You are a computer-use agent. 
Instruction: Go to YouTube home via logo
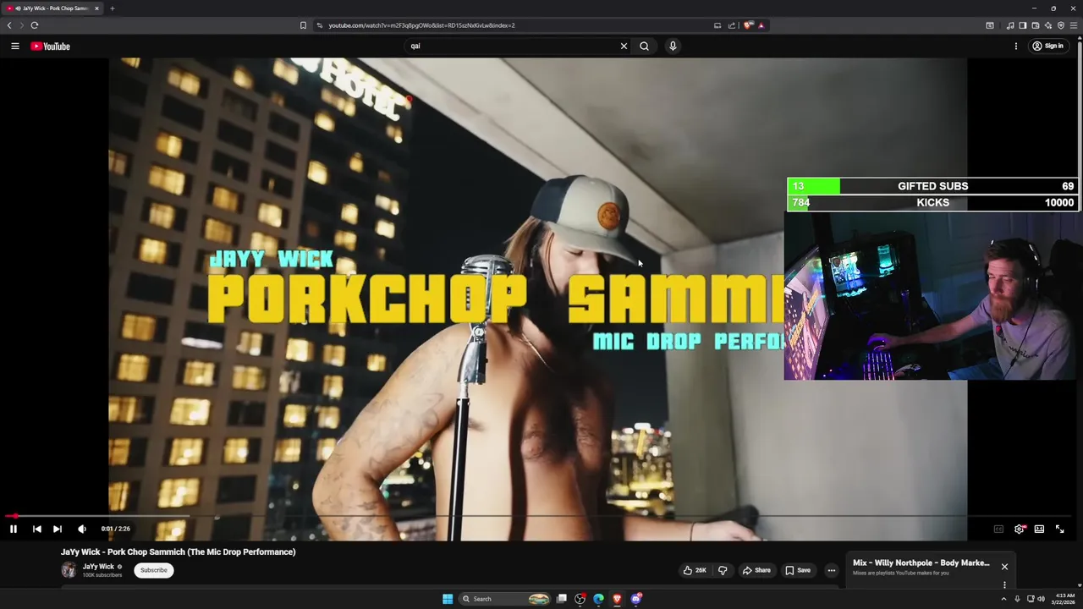(51, 46)
